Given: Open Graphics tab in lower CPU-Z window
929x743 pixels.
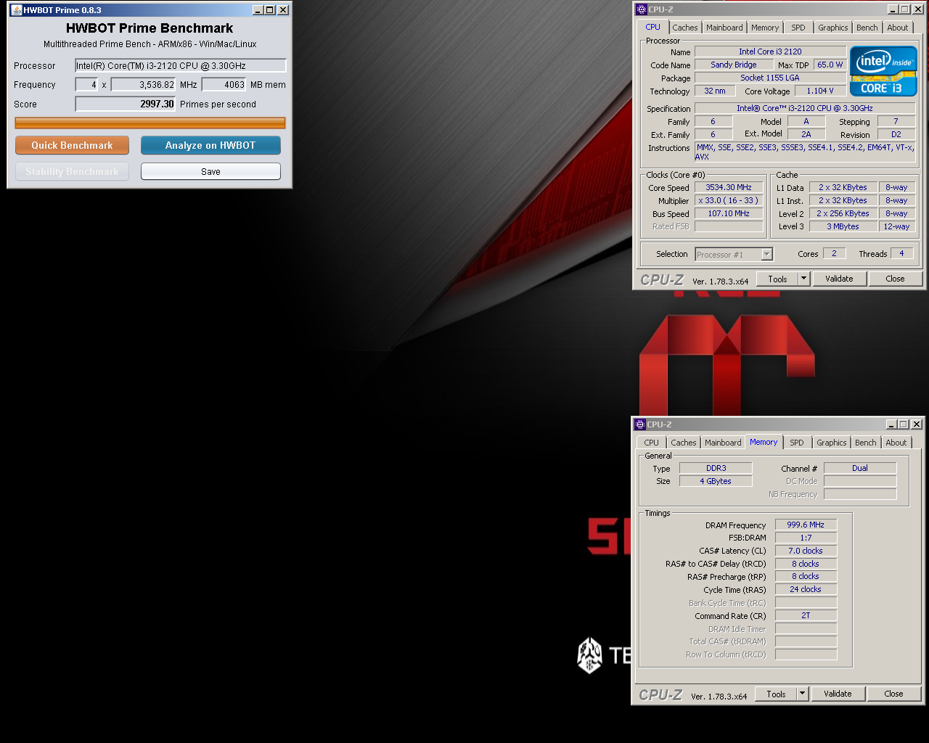Looking at the screenshot, I should coord(831,443).
